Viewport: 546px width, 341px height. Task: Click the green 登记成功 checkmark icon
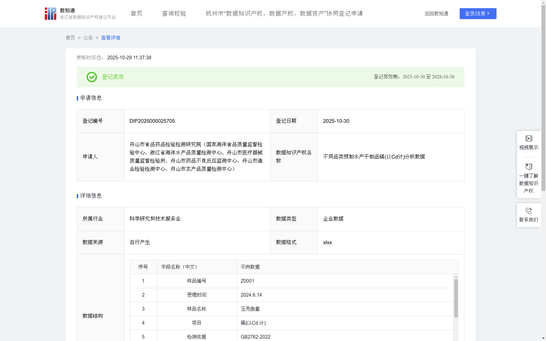[x=91, y=77]
